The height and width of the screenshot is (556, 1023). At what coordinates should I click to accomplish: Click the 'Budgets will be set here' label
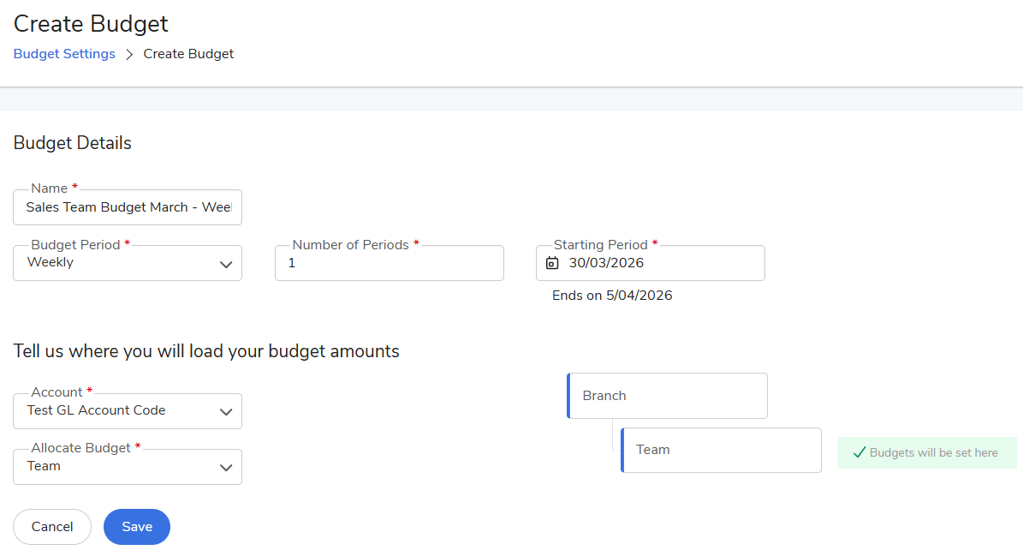click(x=933, y=452)
